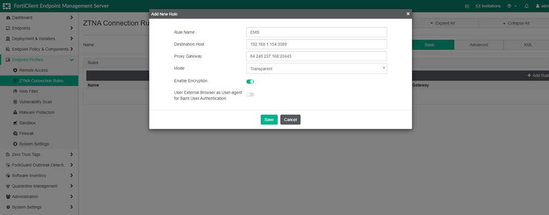The height and width of the screenshot is (215, 549).
Task: Close the Add New Rule dialog
Action: click(x=408, y=14)
